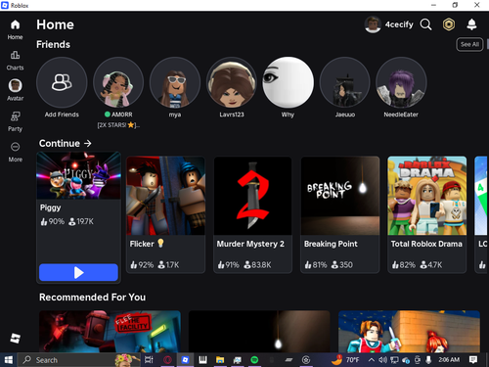Click the Add Friends circle icon
This screenshot has width=489, height=367.
pos(62,82)
